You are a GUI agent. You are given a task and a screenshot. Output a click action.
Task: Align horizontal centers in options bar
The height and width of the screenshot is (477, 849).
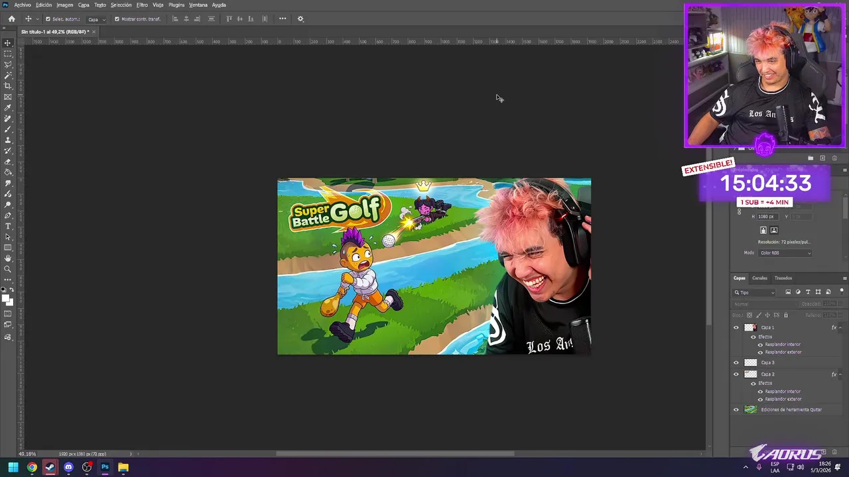tap(186, 19)
